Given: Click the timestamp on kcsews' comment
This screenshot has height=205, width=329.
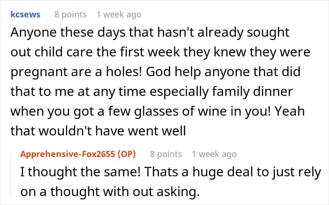Looking at the screenshot, I should tap(118, 15).
